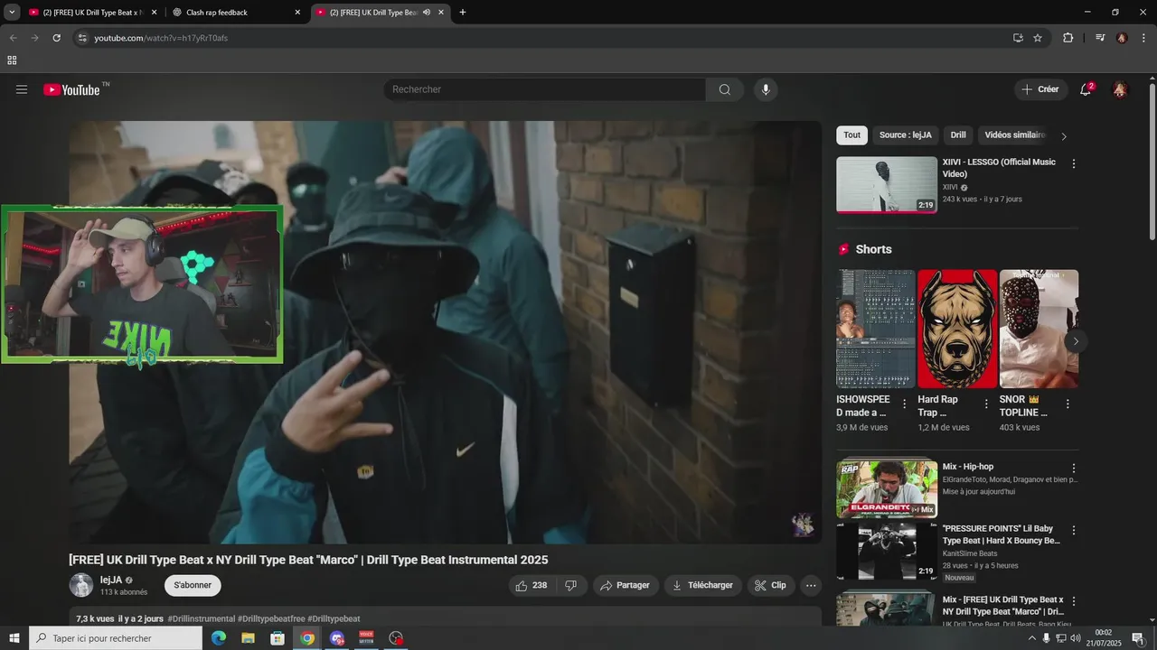The width and height of the screenshot is (1157, 650).
Task: Open the Chrome apps grid shortcut
Action: (12, 60)
